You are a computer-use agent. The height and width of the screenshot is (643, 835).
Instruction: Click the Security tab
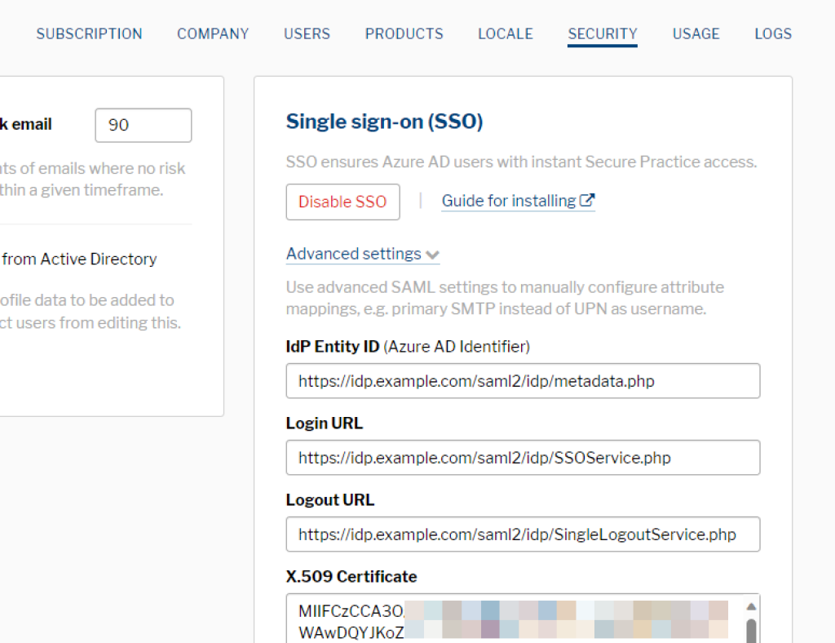coord(603,33)
